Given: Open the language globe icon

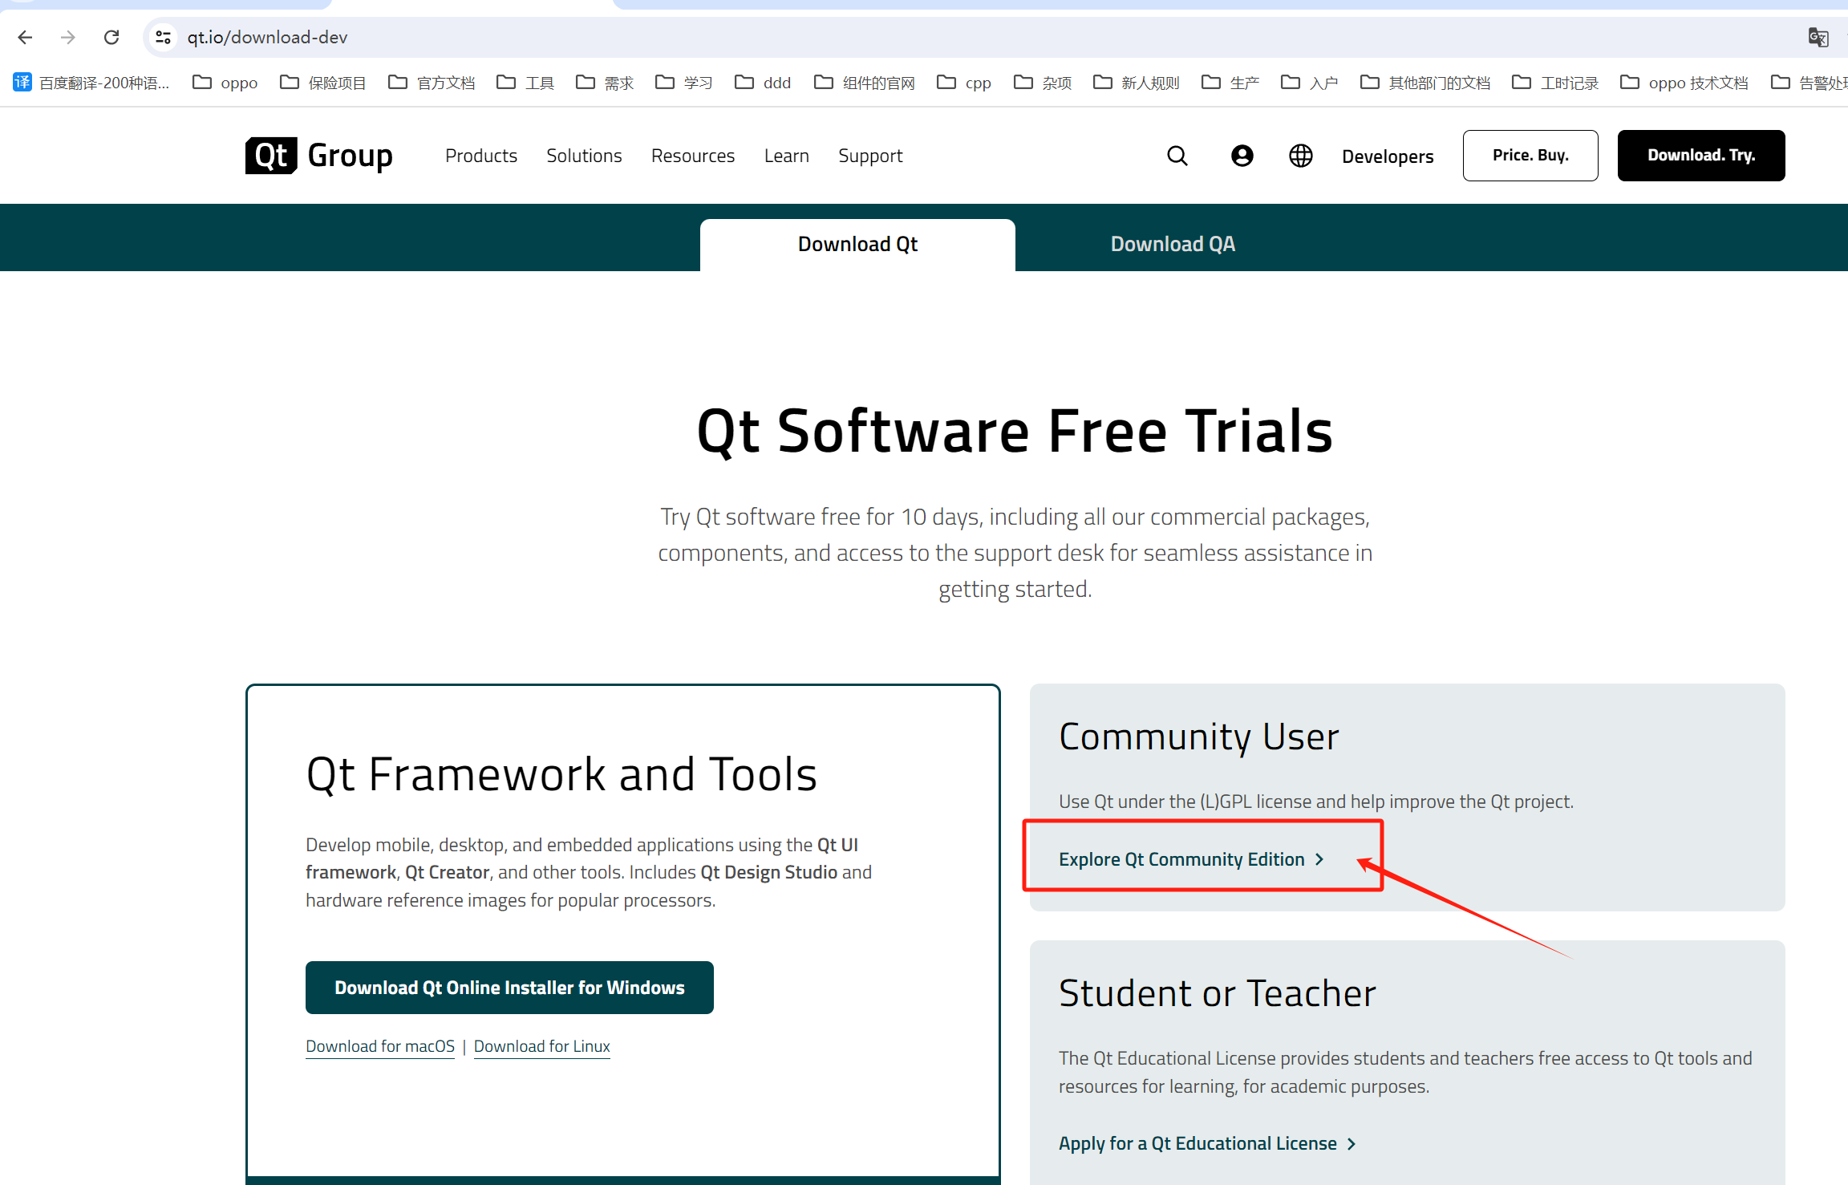Looking at the screenshot, I should point(1301,156).
